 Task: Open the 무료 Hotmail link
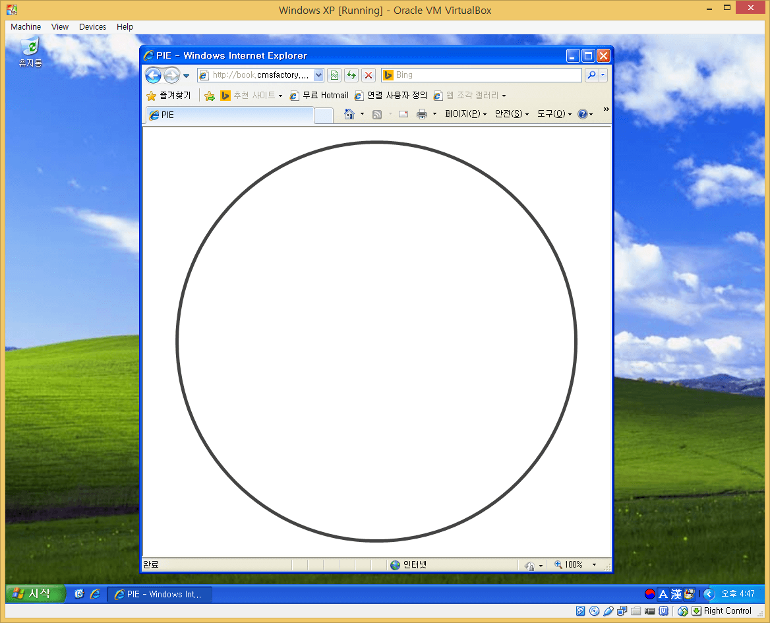[x=319, y=95]
